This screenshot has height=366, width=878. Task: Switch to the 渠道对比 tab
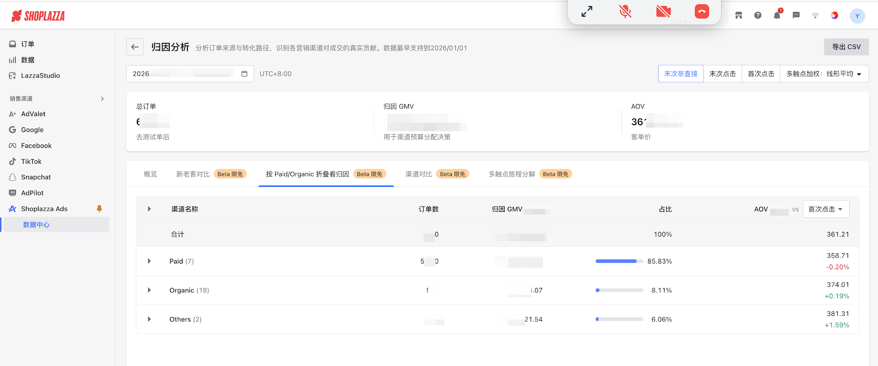click(x=437, y=174)
